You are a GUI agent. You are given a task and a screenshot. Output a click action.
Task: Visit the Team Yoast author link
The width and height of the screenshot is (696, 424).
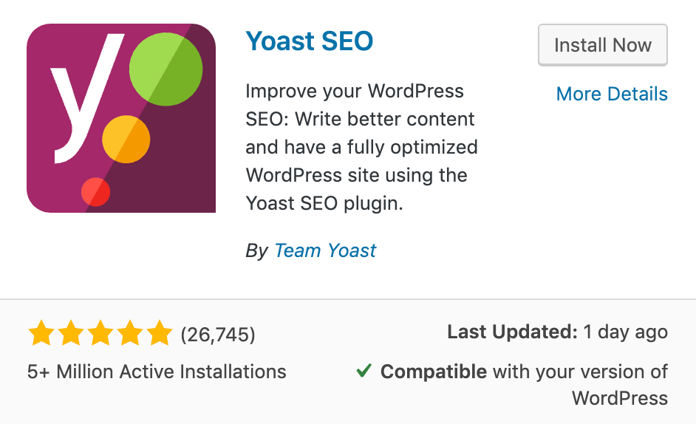point(325,250)
